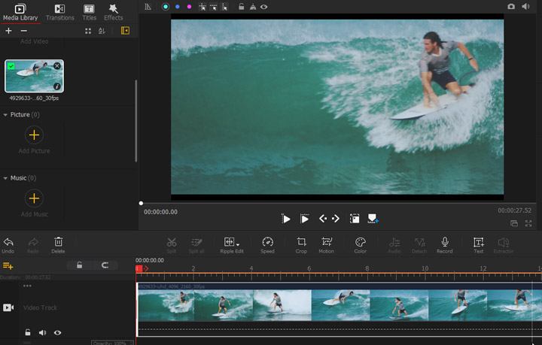
Task: Click the blue color marker dot
Action: tap(178, 7)
